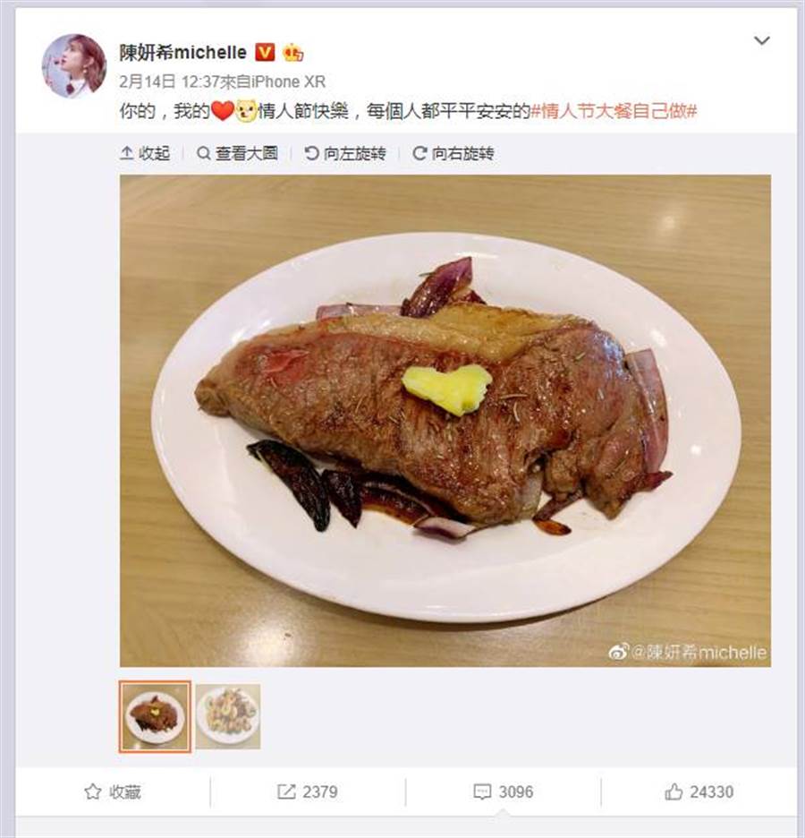Rotate image right with 向右旋转
Image resolution: width=805 pixels, height=838 pixels.
[453, 153]
